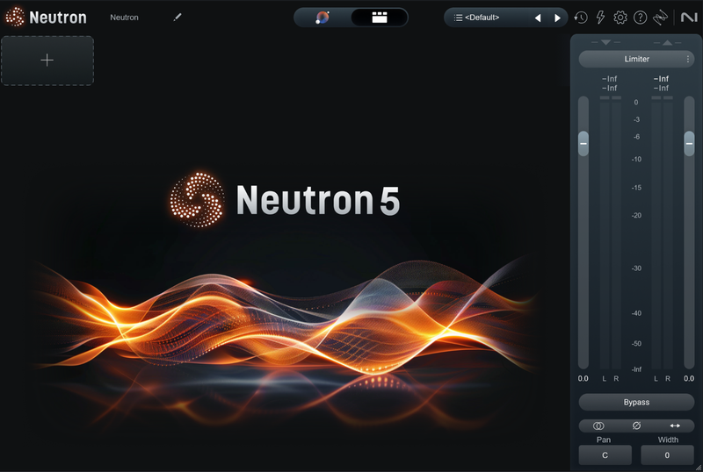Open help with question mark icon
The width and height of the screenshot is (703, 472).
(x=640, y=18)
